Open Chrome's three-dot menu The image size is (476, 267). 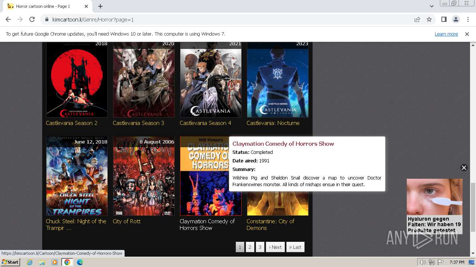coord(468,20)
